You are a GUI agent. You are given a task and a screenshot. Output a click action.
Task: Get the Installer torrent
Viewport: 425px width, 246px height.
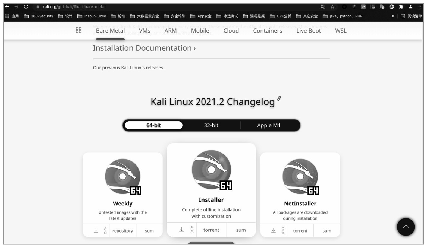[211, 230]
